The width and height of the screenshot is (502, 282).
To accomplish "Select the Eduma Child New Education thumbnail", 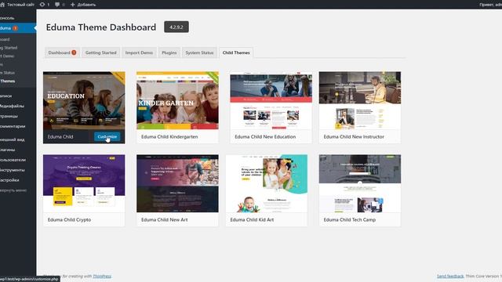I will (271, 100).
